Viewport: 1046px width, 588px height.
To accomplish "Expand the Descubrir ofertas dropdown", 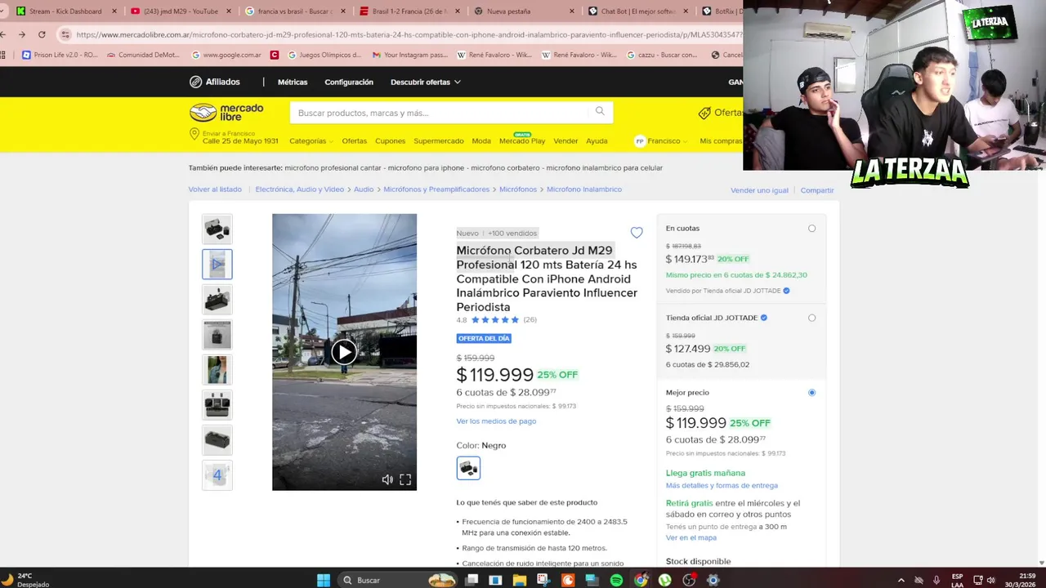I will [426, 82].
